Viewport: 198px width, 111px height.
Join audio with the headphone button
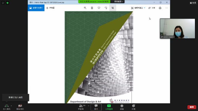point(6,107)
